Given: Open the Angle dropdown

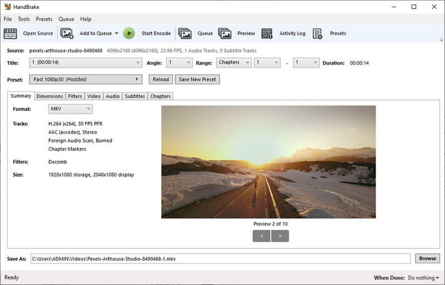Looking at the screenshot, I should 179,63.
